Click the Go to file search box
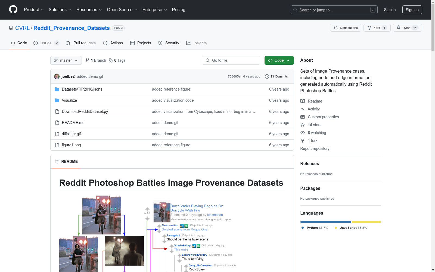Image resolution: width=435 pixels, height=272 pixels. pyautogui.click(x=231, y=60)
